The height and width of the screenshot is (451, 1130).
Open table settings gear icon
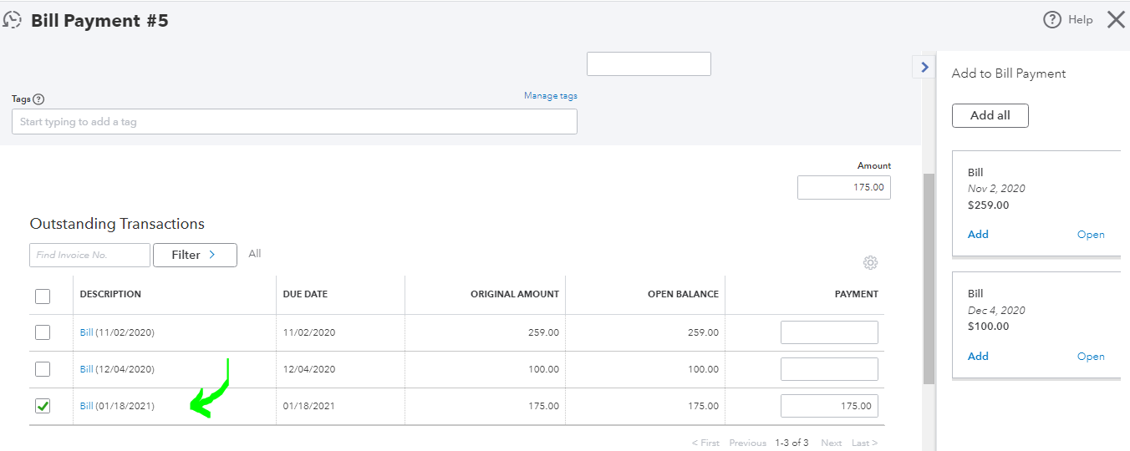click(x=870, y=263)
